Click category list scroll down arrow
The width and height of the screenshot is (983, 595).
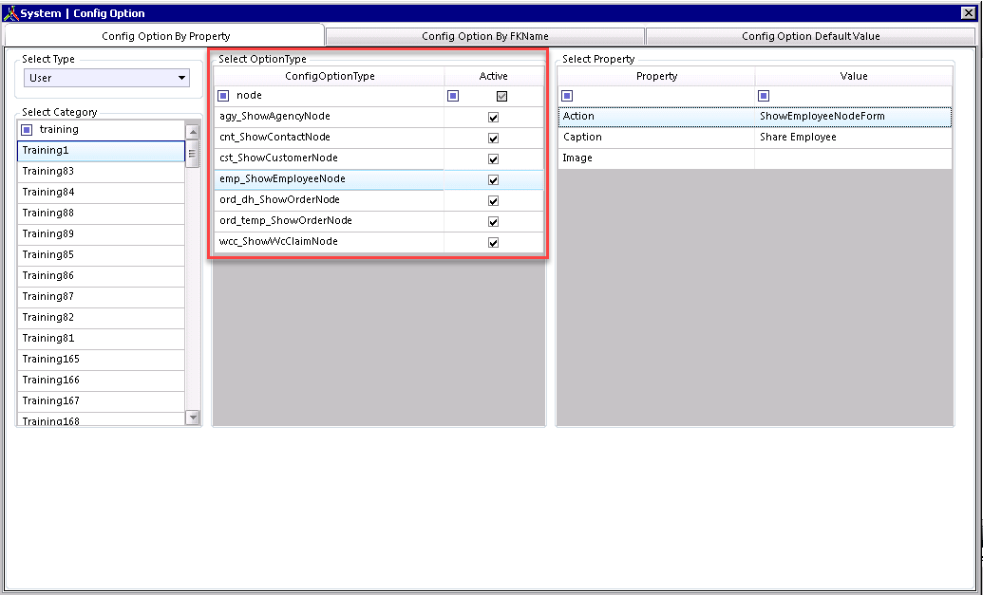193,418
